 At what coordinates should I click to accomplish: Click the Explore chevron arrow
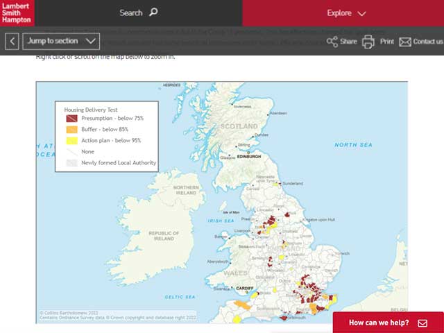click(361, 14)
